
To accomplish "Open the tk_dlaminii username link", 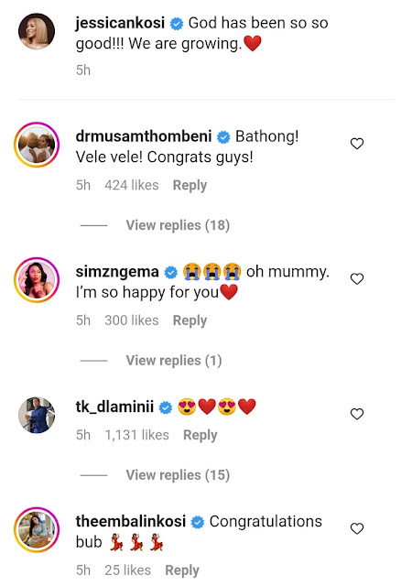I will [114, 407].
